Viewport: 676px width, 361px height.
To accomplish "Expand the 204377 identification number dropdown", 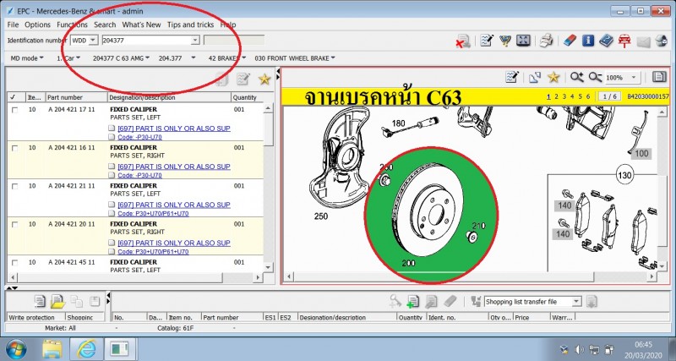I will (195, 41).
